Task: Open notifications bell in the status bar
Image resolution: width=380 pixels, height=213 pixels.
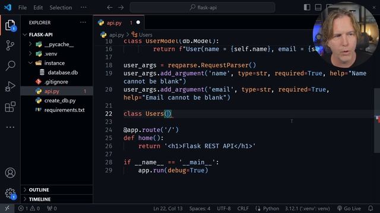Action: coord(370,208)
